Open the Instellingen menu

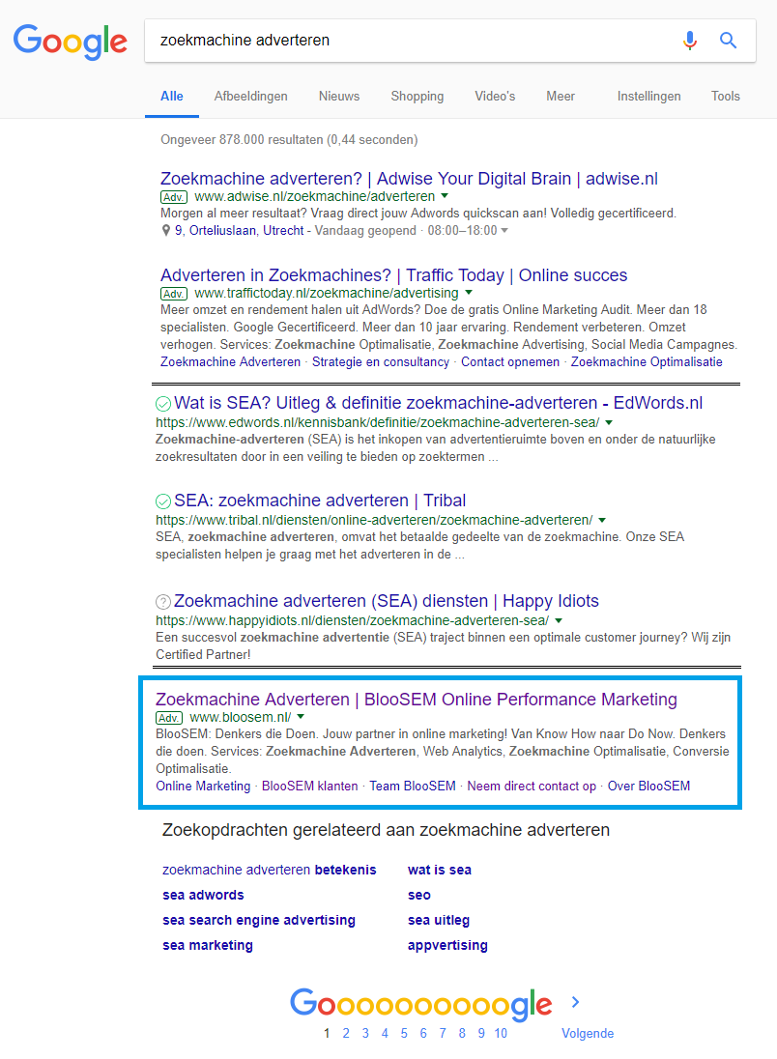(x=648, y=97)
